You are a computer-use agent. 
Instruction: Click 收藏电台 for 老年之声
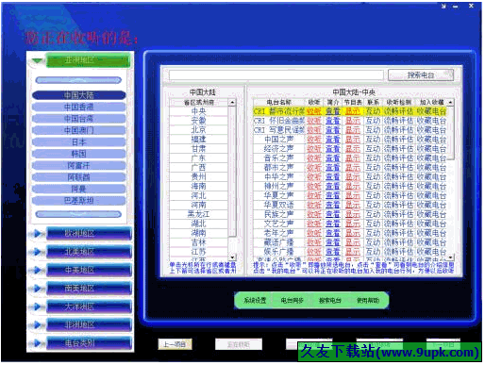tap(431, 233)
